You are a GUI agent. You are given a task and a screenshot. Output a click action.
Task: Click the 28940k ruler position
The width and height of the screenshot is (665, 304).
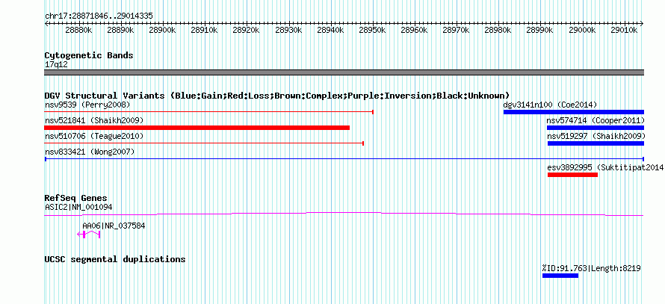(x=332, y=30)
